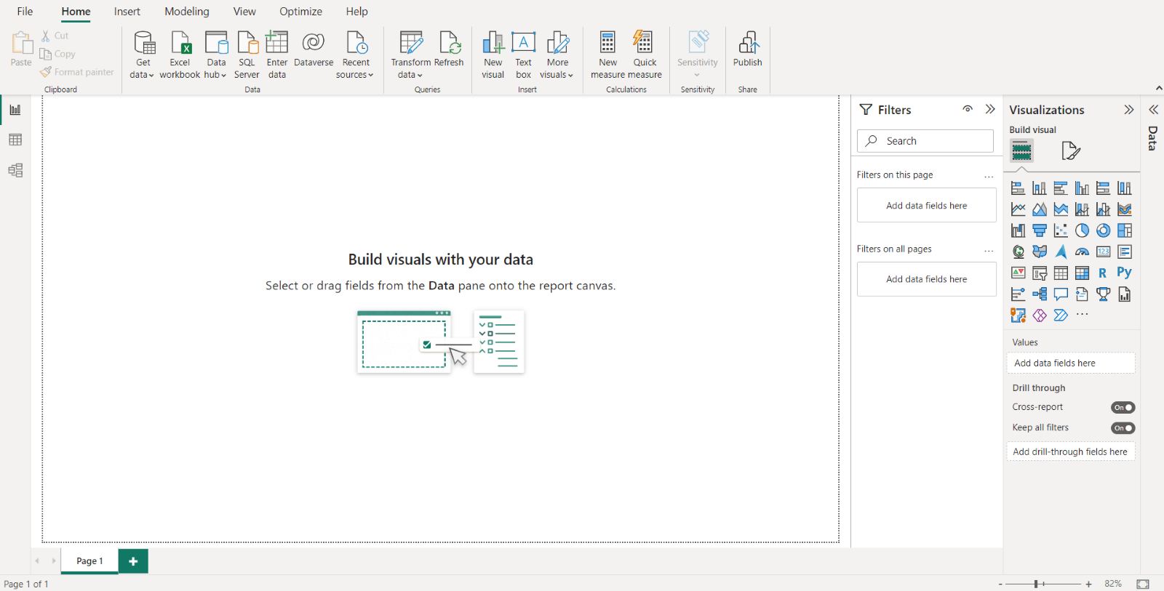The height and width of the screenshot is (591, 1164).
Task: Select Slicer visual
Action: pyautogui.click(x=1040, y=273)
